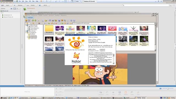Click the VMware full screen toolbar icon

click(65, 1)
